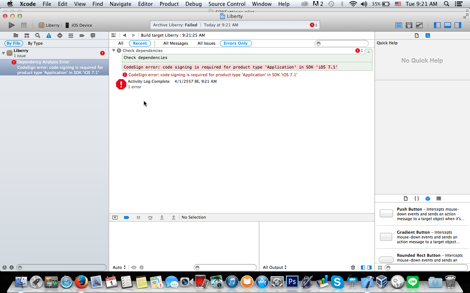Toggle errors-only filter in navigator footer
This screenshot has height=293, width=470.
pyautogui.click(x=11, y=268)
